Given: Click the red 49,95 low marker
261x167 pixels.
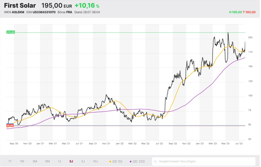Looking at the screenshot, I should pos(10,126).
